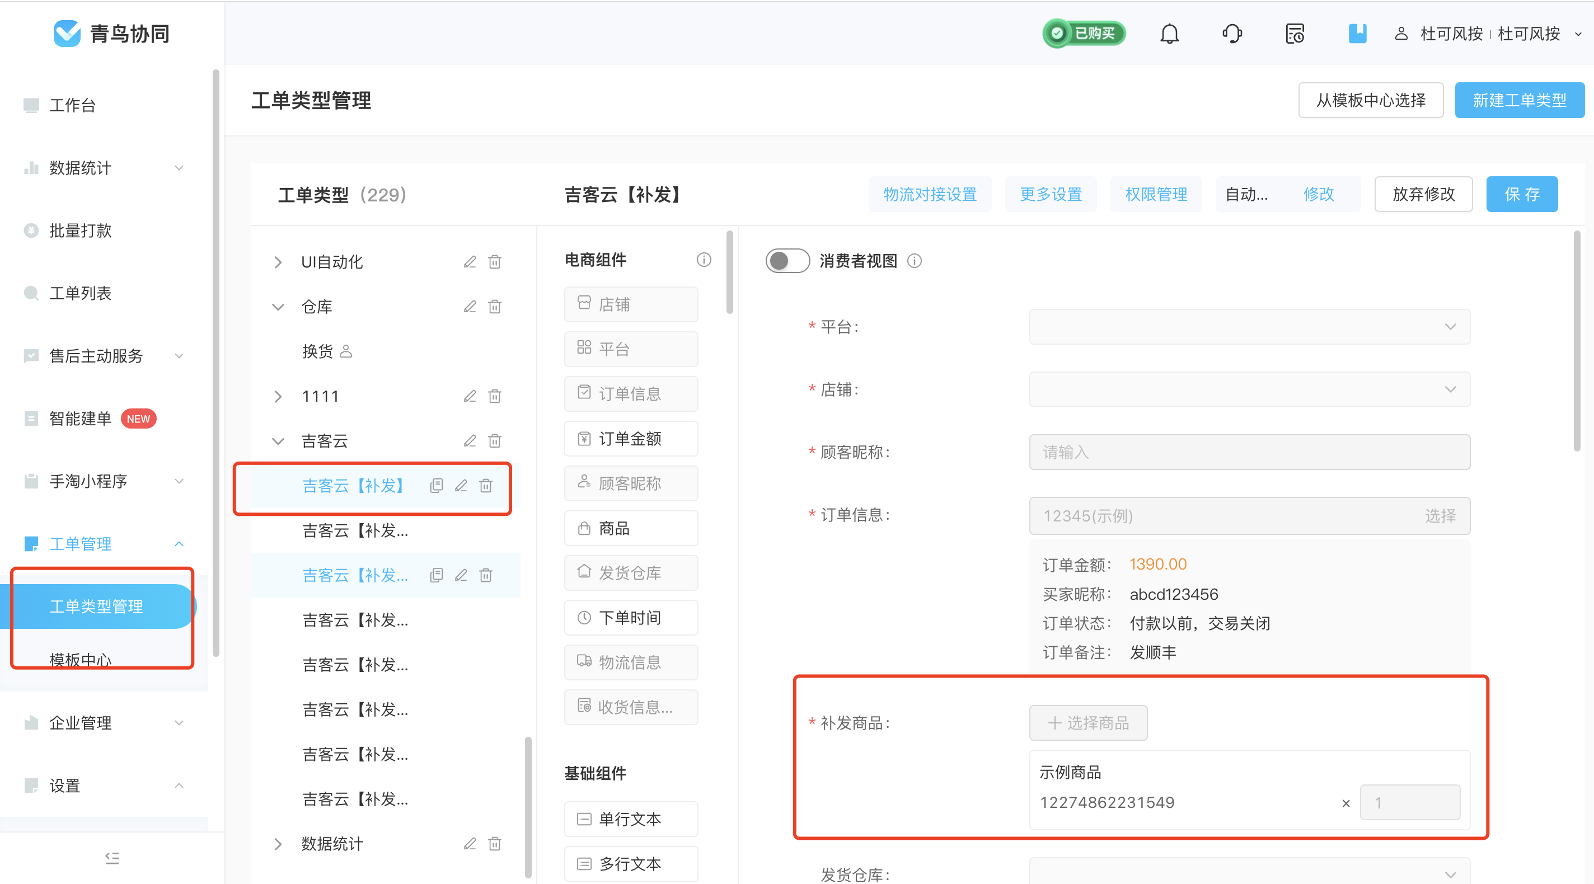The image size is (1594, 884).
Task: Click the 顾客昵称 input field
Action: coord(1249,452)
